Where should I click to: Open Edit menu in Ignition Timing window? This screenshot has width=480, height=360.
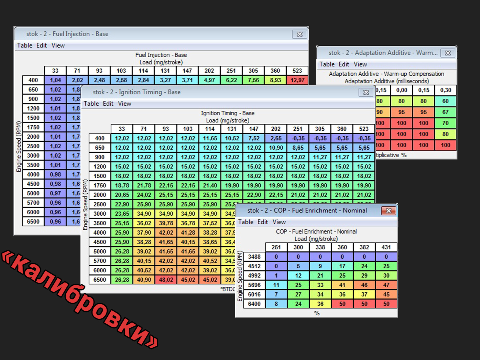pos(108,103)
